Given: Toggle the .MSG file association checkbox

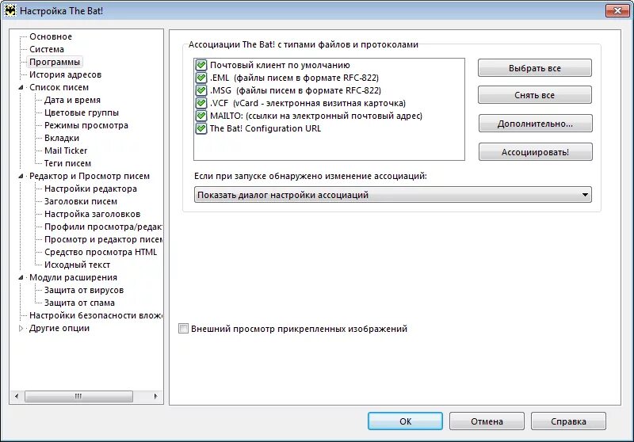Looking at the screenshot, I should pos(201,90).
